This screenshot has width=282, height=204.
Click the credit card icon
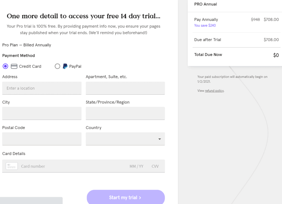tap(14, 66)
